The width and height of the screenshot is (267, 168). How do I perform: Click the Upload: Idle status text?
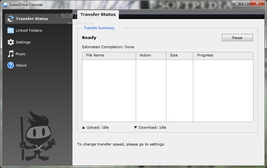(98, 127)
